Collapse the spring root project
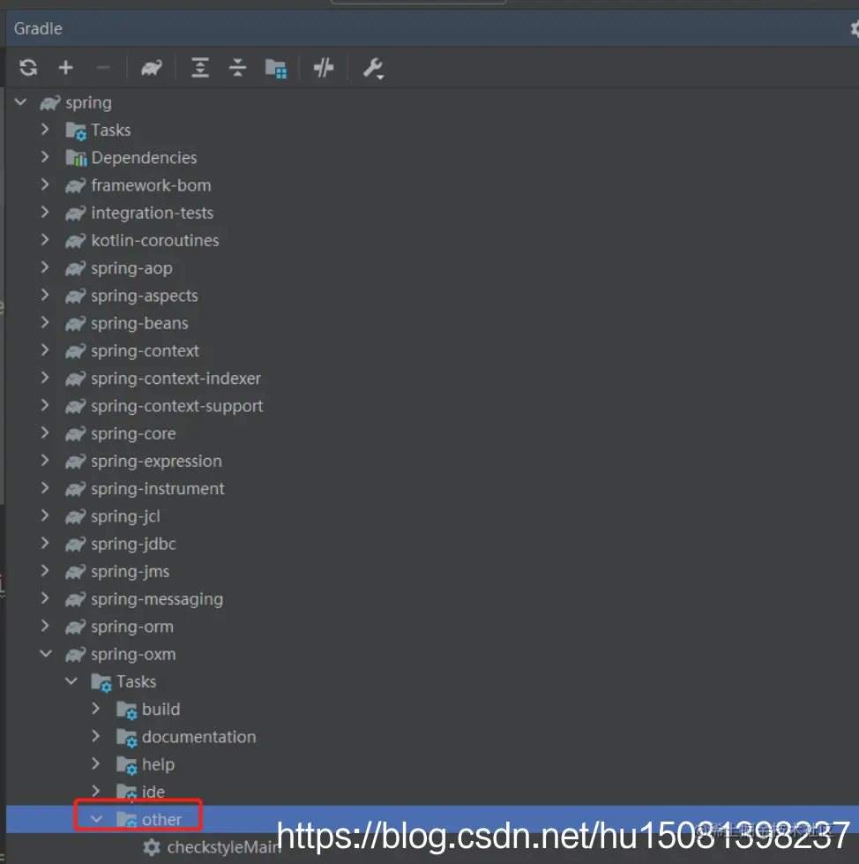 pos(21,102)
